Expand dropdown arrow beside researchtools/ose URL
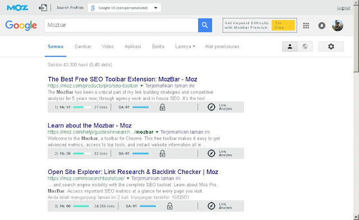This screenshot has width=359, height=220. coord(128,178)
